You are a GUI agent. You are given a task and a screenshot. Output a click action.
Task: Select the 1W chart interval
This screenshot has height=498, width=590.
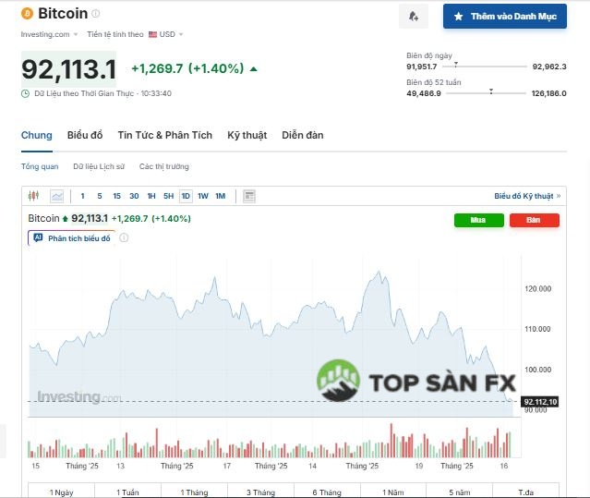203,196
